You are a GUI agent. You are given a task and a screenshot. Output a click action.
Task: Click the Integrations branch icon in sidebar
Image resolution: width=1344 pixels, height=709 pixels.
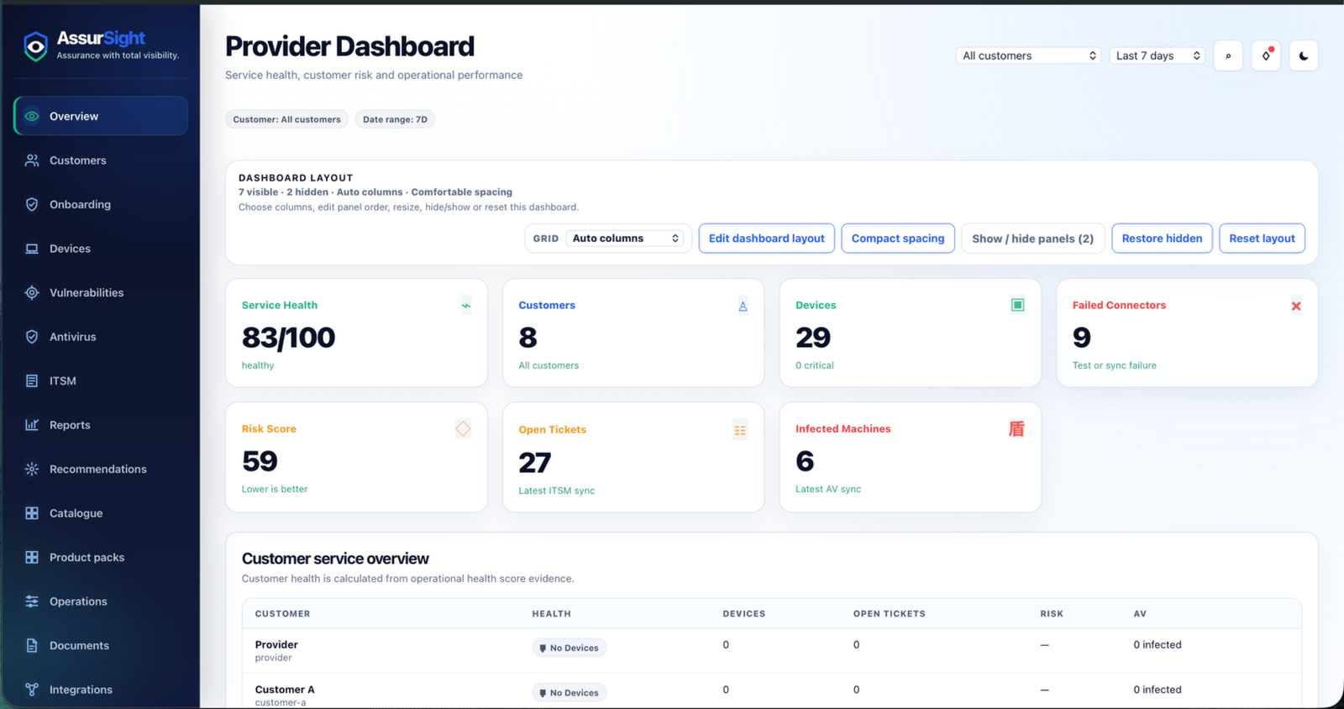click(x=32, y=690)
